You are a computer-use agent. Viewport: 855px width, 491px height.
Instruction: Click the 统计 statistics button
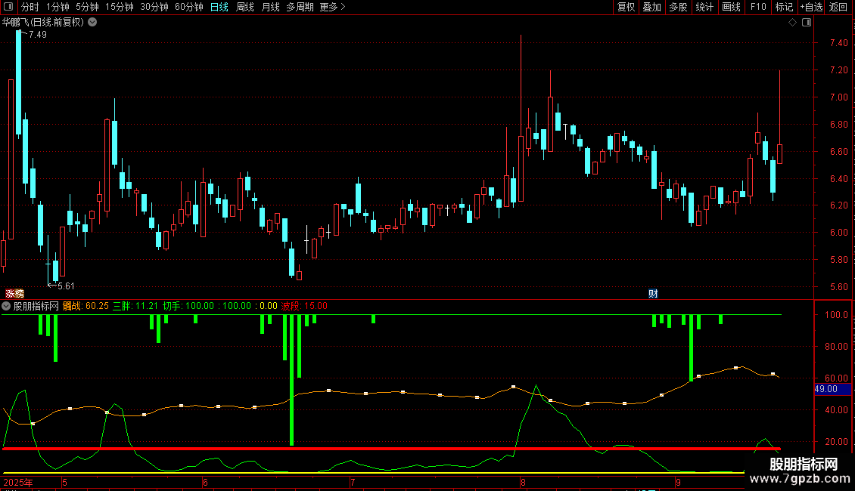click(704, 7)
